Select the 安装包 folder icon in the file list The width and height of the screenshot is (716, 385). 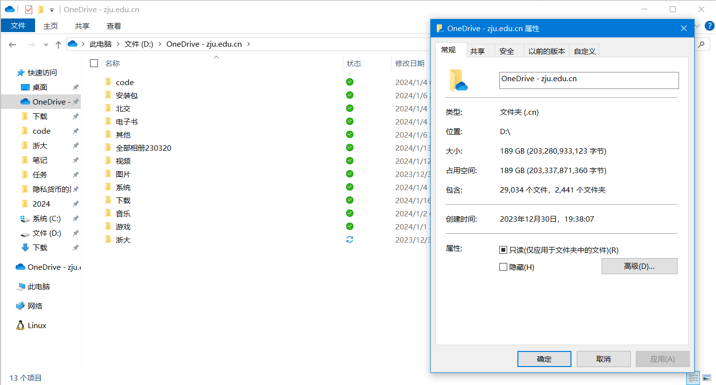tap(108, 95)
